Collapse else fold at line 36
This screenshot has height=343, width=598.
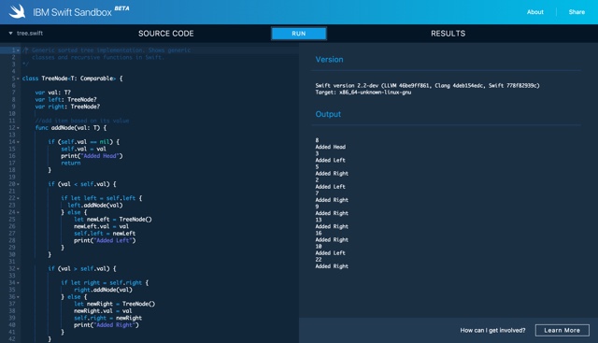point(18,297)
